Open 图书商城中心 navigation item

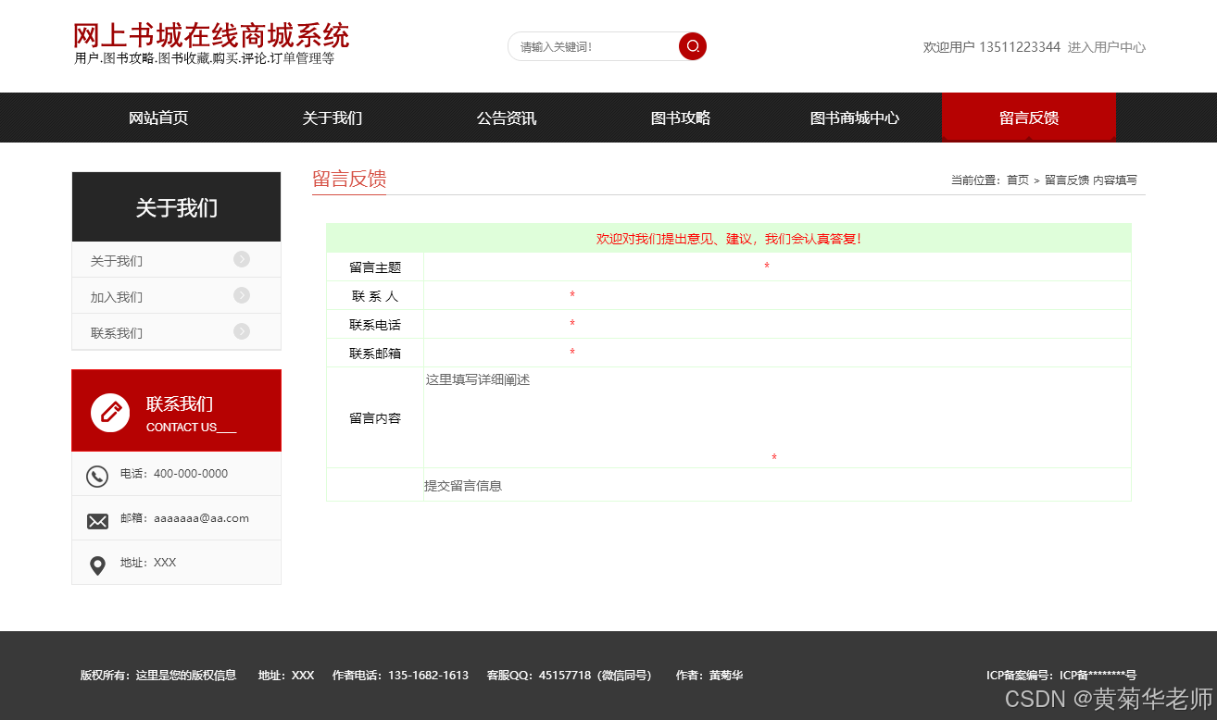click(855, 118)
